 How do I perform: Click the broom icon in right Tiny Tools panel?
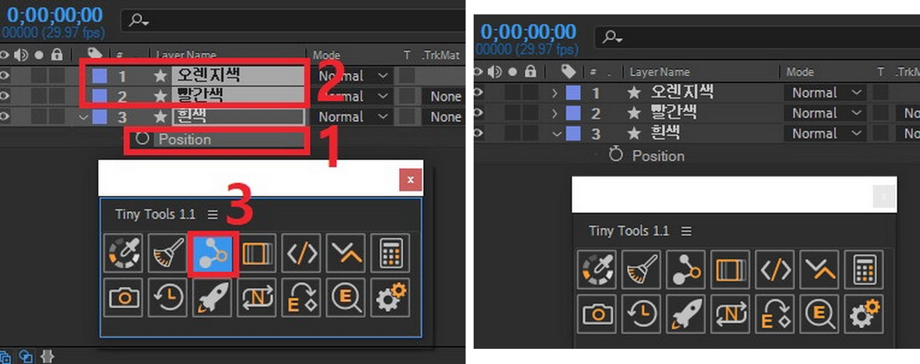pos(641,270)
